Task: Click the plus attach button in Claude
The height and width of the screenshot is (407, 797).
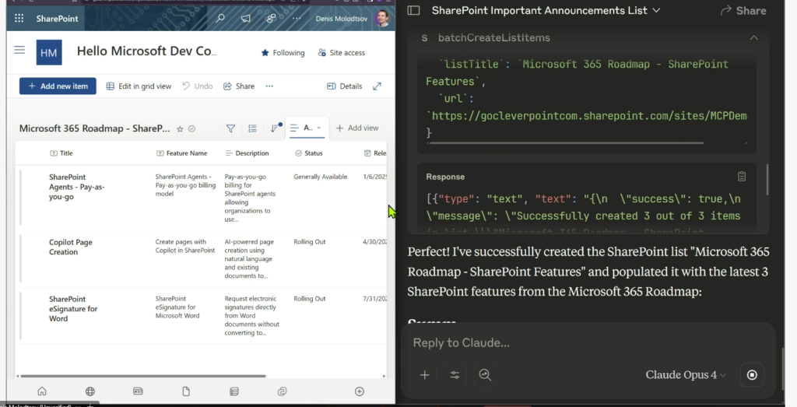Action: (x=424, y=375)
